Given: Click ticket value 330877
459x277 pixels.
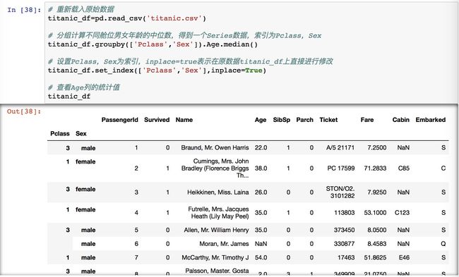Looking at the screenshot, I should tap(345, 244).
